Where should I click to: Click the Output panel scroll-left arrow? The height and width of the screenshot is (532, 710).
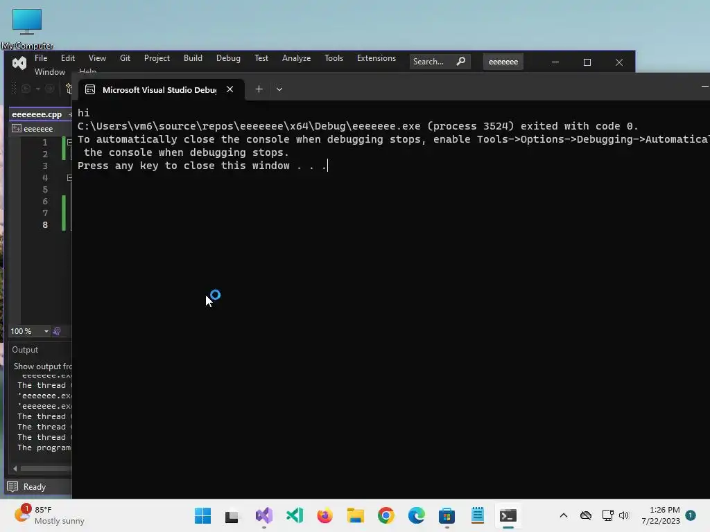coord(15,469)
